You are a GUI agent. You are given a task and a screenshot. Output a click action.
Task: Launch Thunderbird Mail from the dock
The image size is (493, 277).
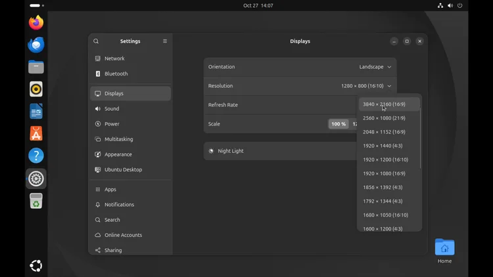tap(36, 45)
